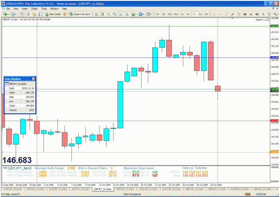This screenshot has width=280, height=197.
Task: Click the Daily Divergence status bar entry
Action: (x=132, y=194)
